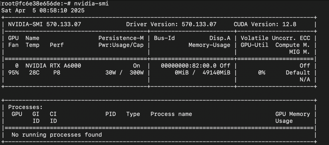The width and height of the screenshot is (329, 145).
Task: Click the Persistence-M column header
Action: pyautogui.click(x=121, y=38)
